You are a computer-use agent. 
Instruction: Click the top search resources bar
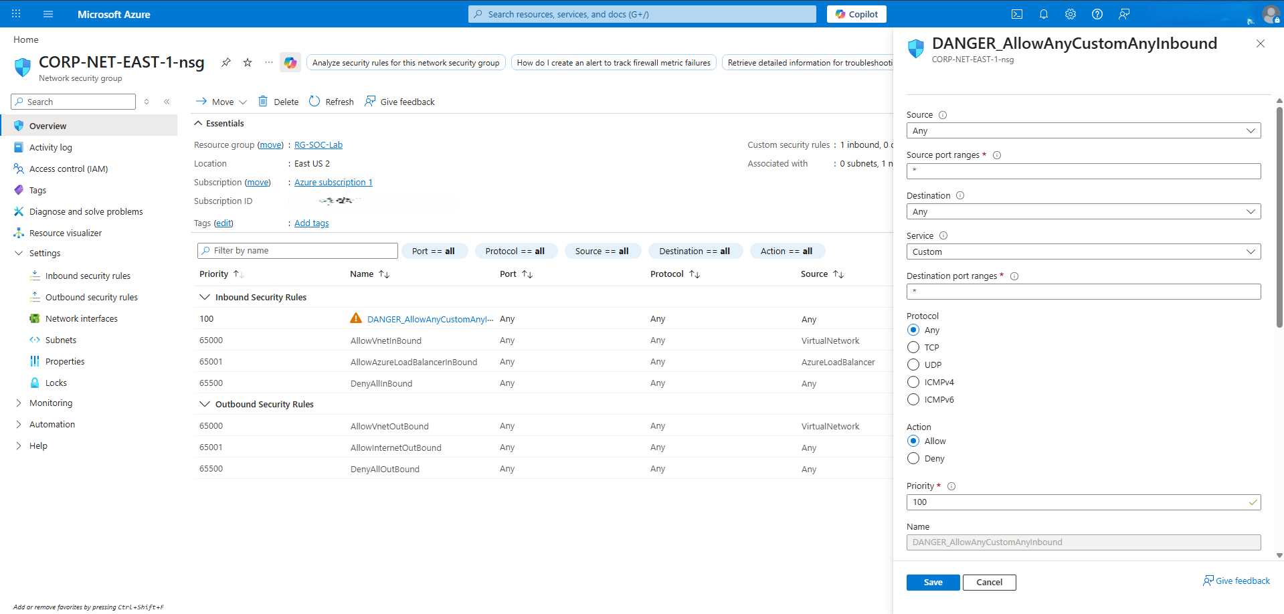[x=642, y=14]
